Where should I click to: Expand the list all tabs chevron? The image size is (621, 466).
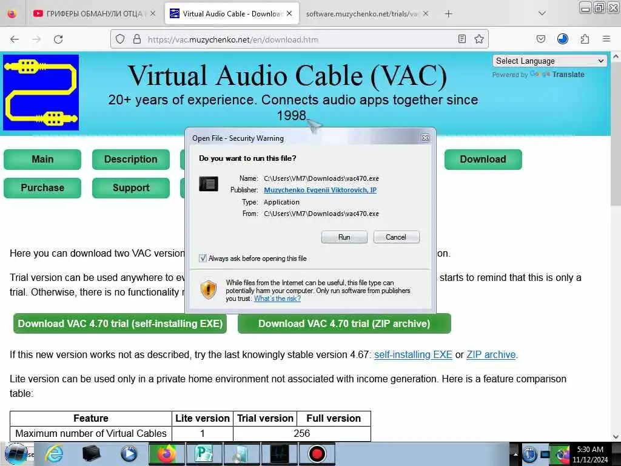pos(542,13)
